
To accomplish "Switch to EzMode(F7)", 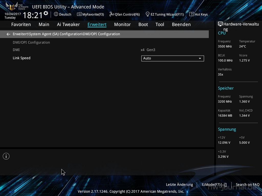I will coord(214,185).
